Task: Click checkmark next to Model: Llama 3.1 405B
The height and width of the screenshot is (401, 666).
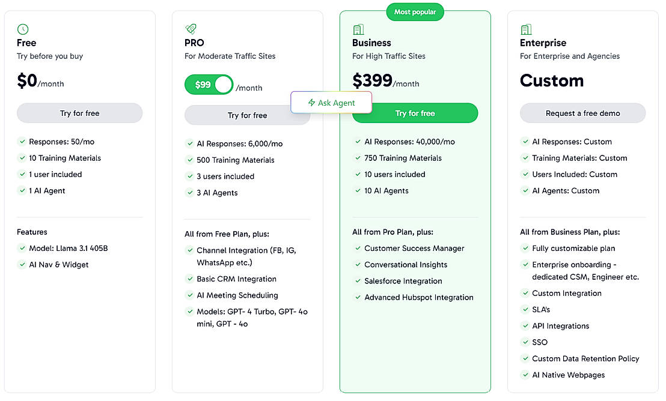Action: pos(22,249)
